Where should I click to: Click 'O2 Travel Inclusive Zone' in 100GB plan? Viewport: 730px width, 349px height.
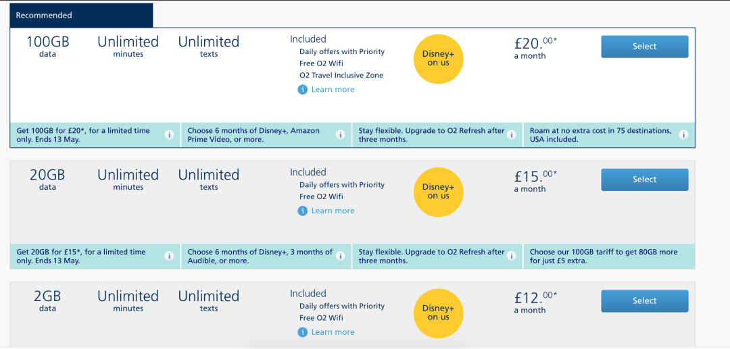[341, 75]
